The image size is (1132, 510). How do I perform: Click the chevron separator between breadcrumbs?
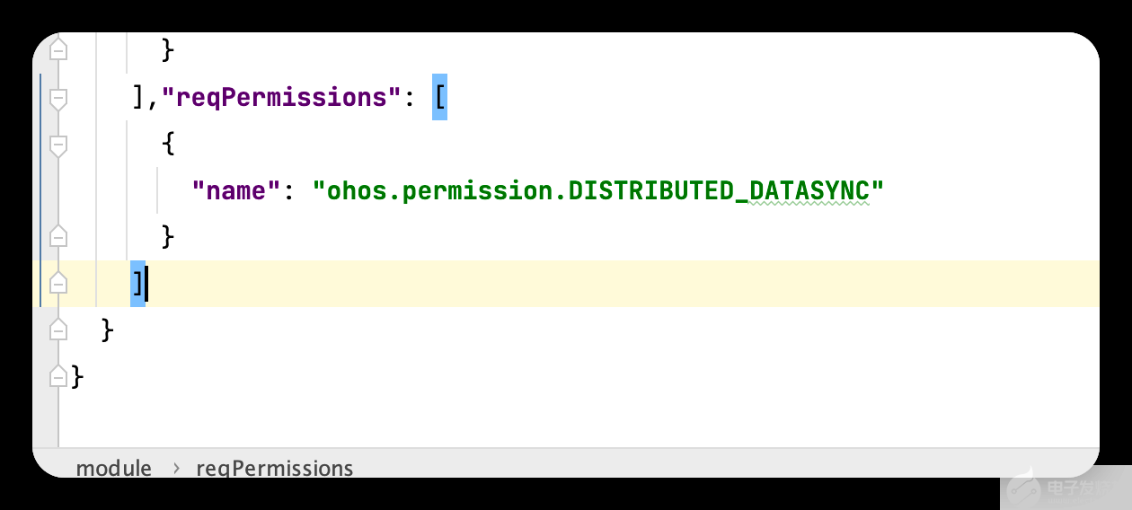pyautogui.click(x=175, y=469)
